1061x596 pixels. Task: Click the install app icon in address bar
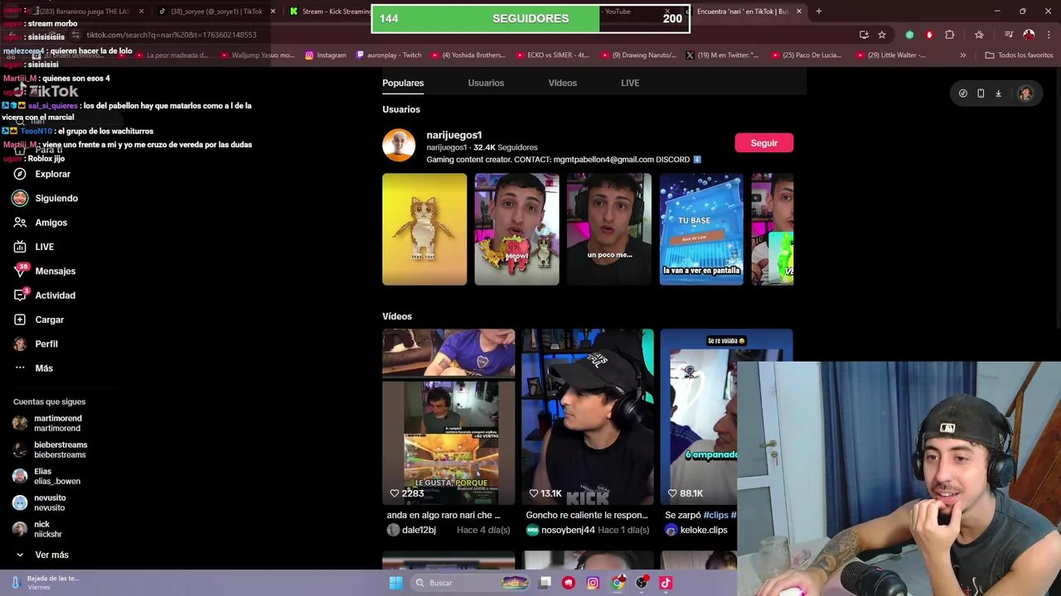pos(865,35)
